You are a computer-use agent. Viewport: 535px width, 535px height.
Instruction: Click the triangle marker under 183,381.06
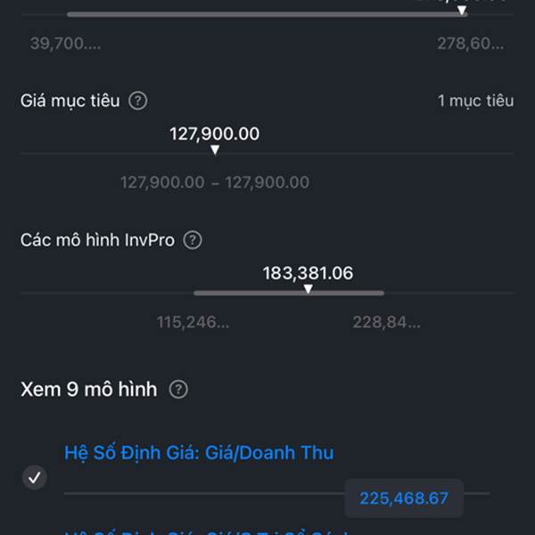click(308, 289)
